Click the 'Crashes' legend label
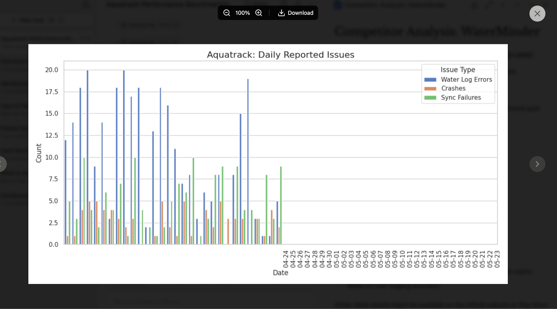557x309 pixels. pos(453,88)
